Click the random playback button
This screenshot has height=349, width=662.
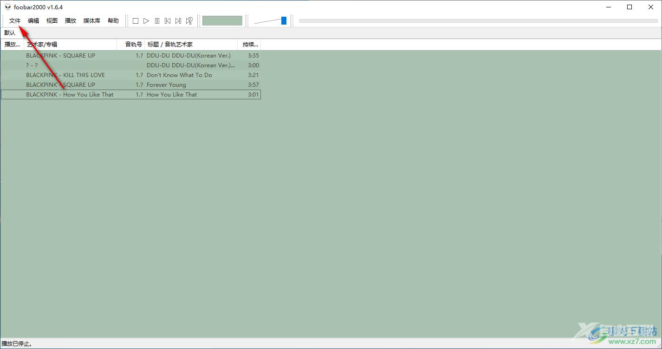tap(189, 21)
